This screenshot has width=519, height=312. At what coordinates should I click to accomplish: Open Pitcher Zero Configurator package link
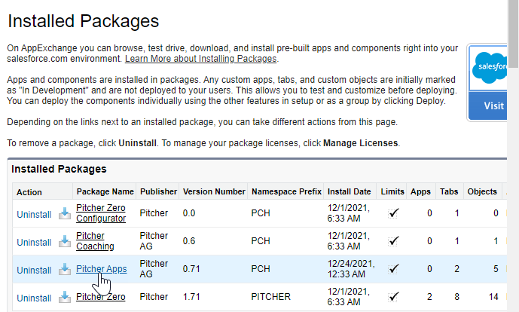[x=100, y=213]
